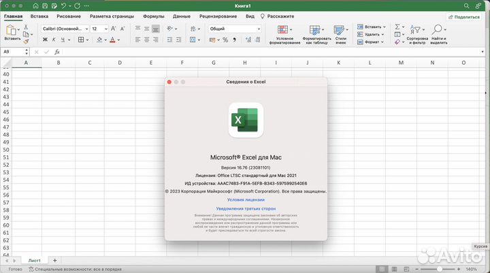Click the Поделиться share button
The height and width of the screenshot is (273, 490).
[x=463, y=17]
